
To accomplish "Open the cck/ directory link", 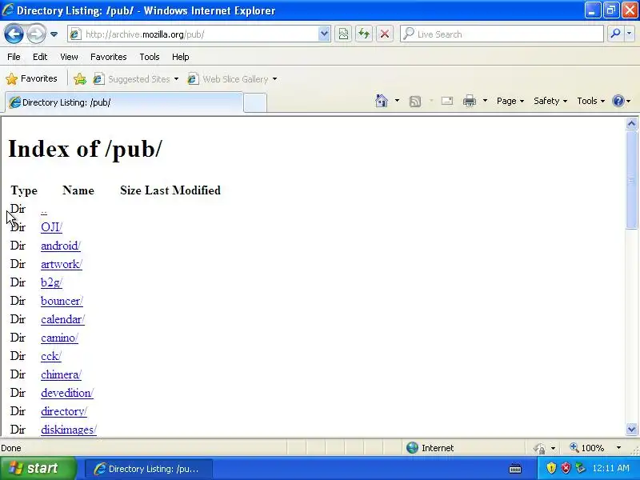I will tap(51, 356).
